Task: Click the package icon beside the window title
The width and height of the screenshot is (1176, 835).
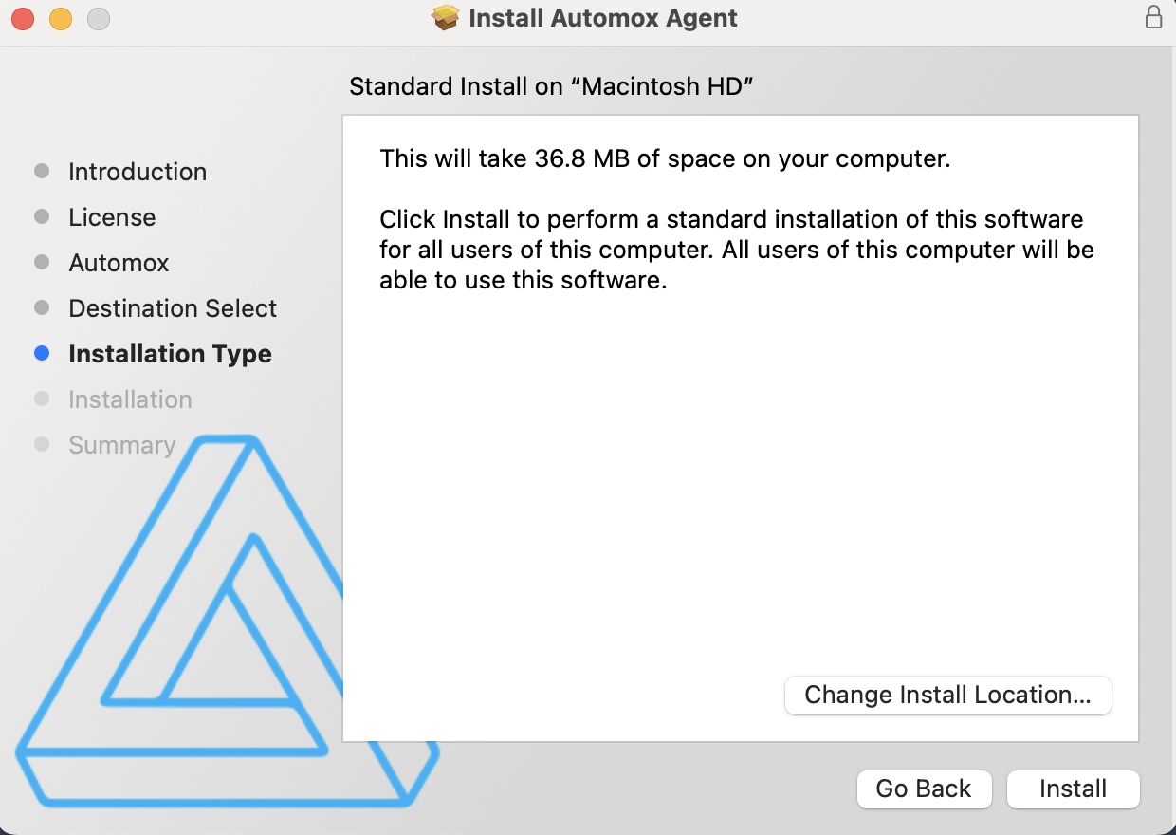Action: point(446,17)
